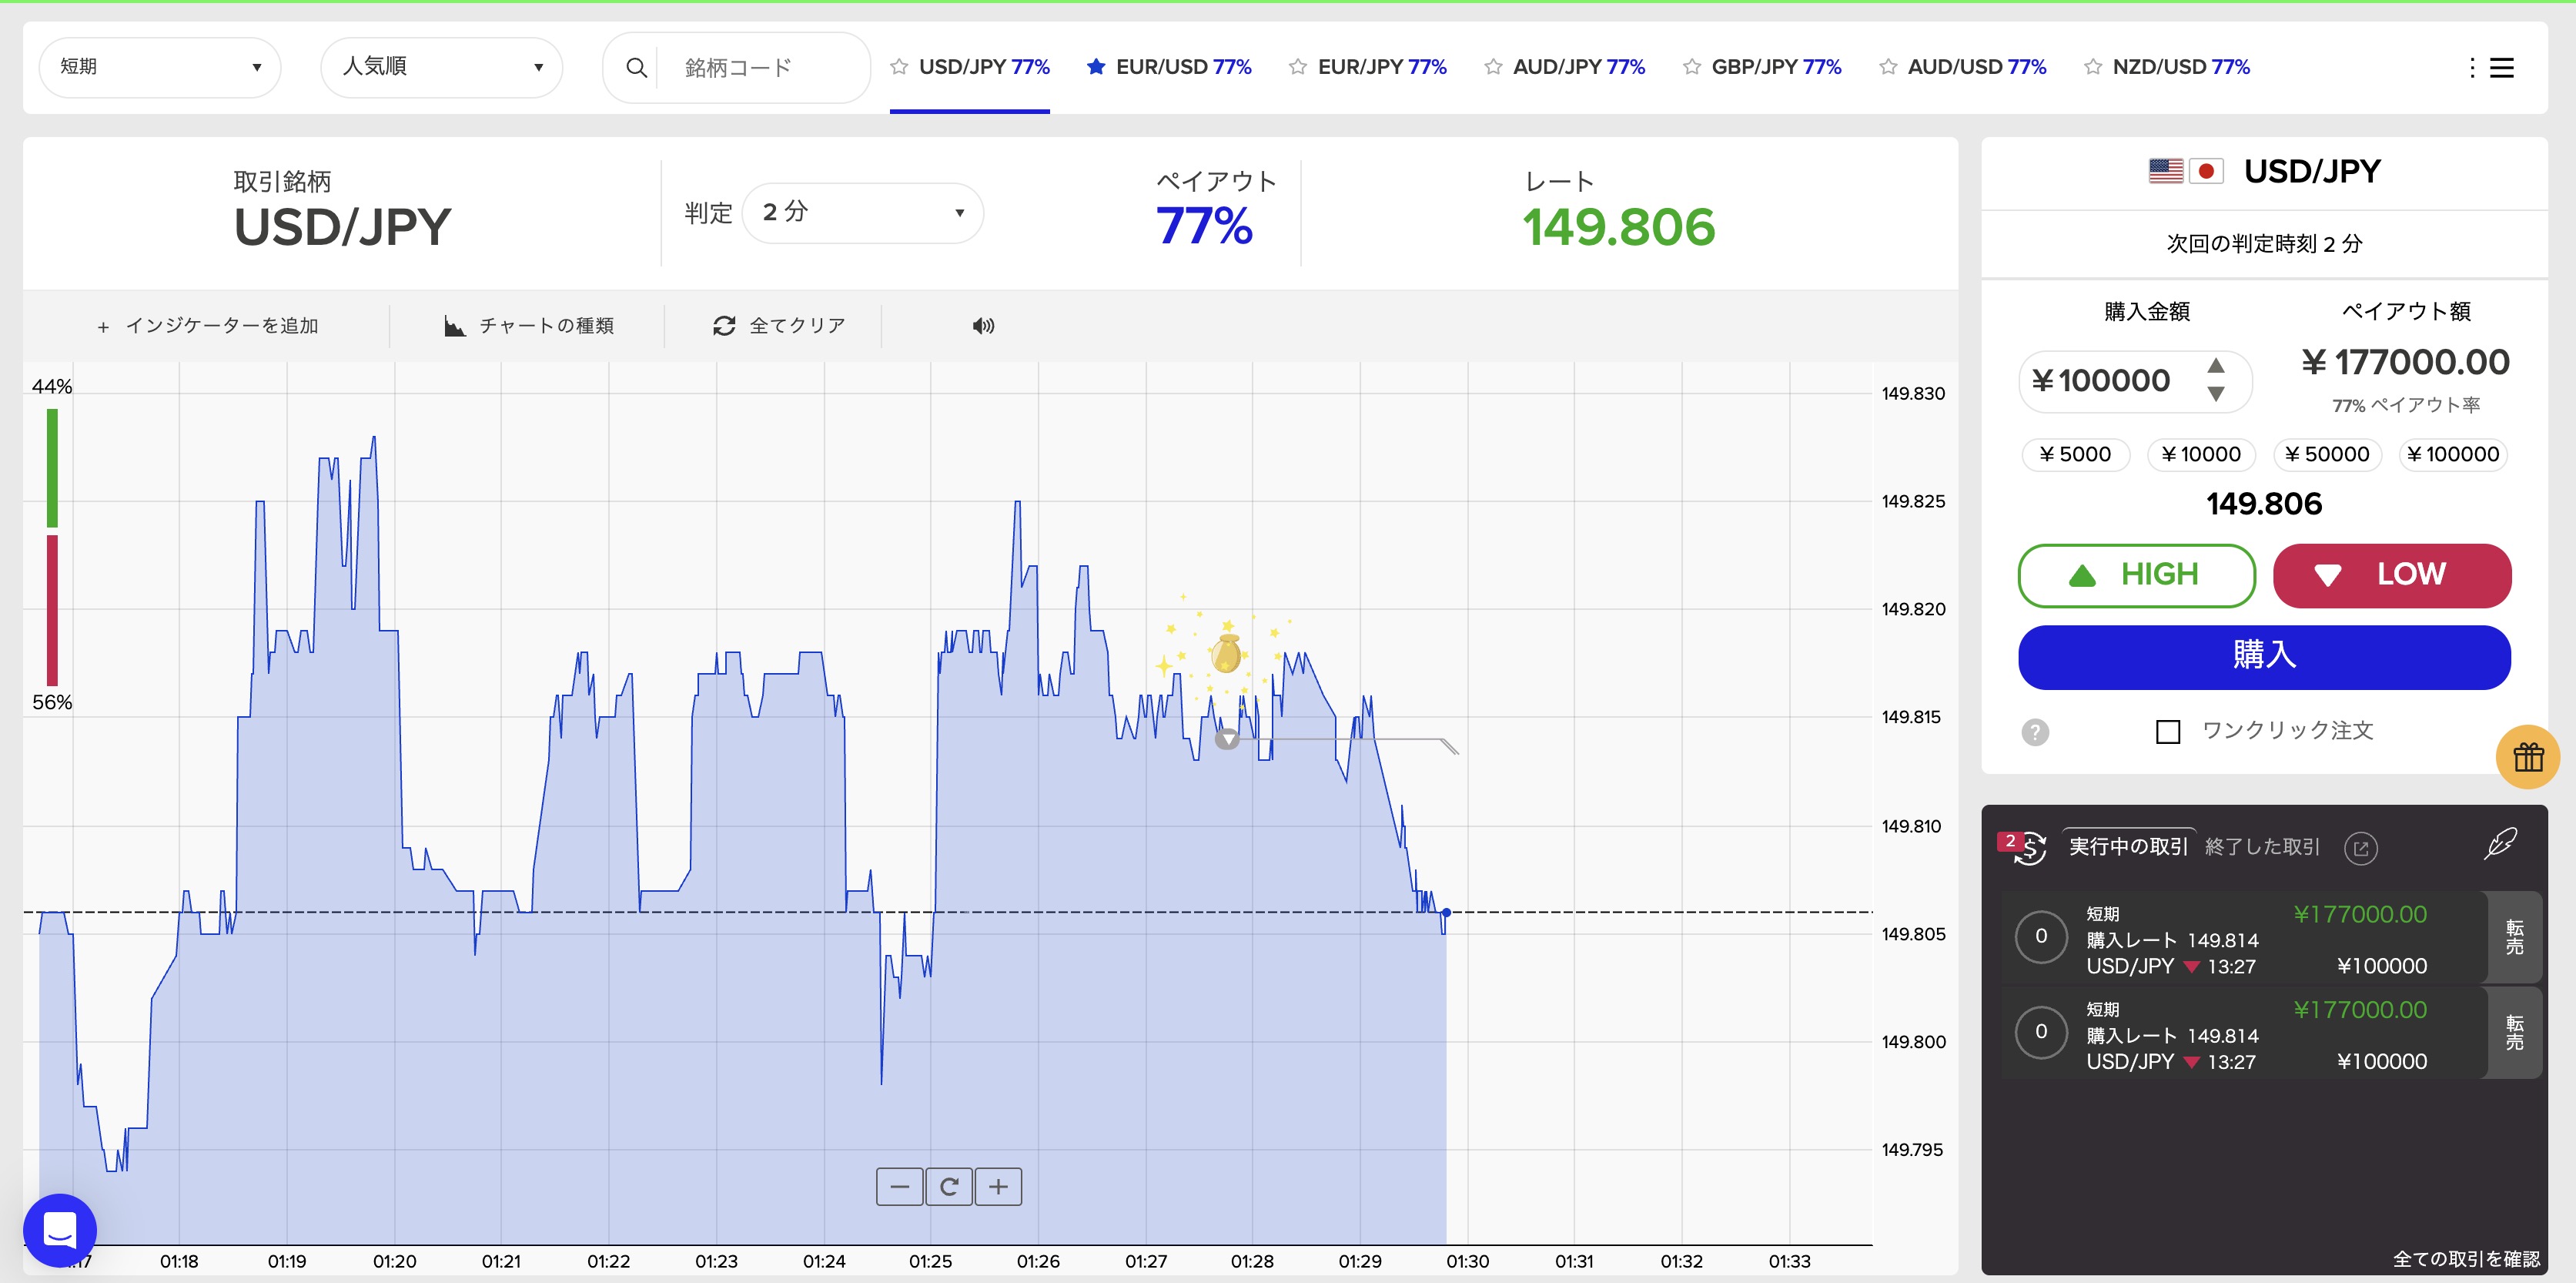Switch to the 終了した取引 tab

coord(2261,847)
